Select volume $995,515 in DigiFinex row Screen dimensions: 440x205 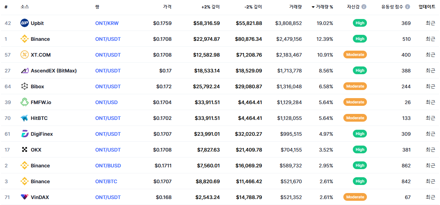pos(291,134)
